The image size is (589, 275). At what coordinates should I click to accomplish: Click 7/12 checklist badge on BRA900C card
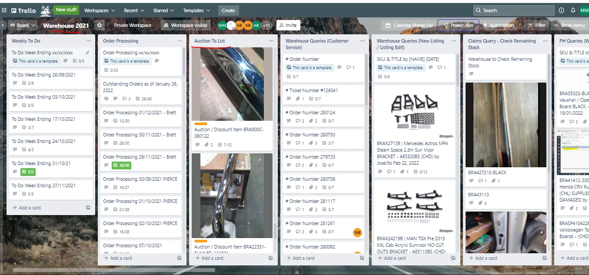(224, 145)
